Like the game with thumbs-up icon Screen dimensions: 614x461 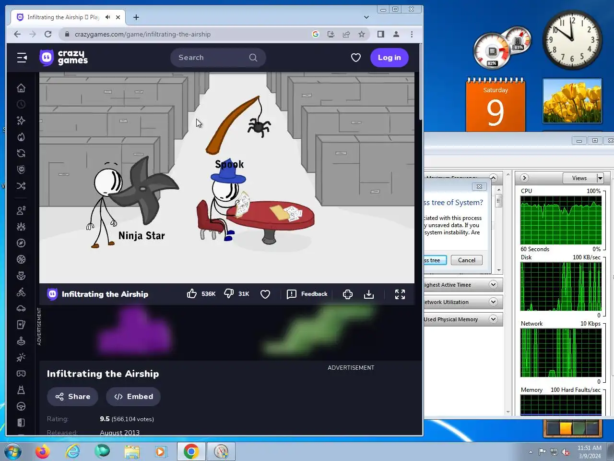192,294
